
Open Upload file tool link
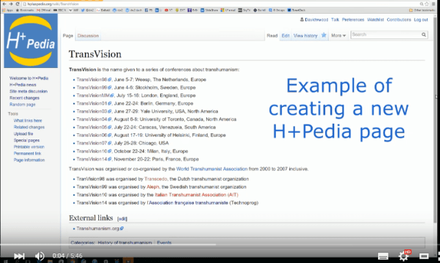pyautogui.click(x=23, y=134)
